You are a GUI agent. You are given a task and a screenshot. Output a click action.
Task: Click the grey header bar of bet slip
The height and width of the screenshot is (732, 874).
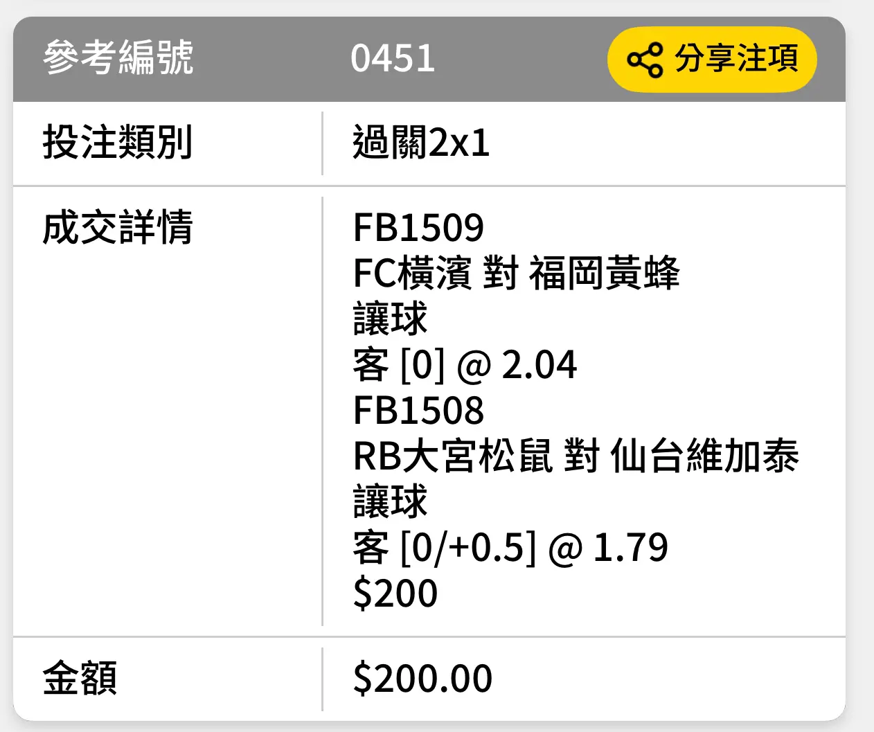click(x=429, y=59)
